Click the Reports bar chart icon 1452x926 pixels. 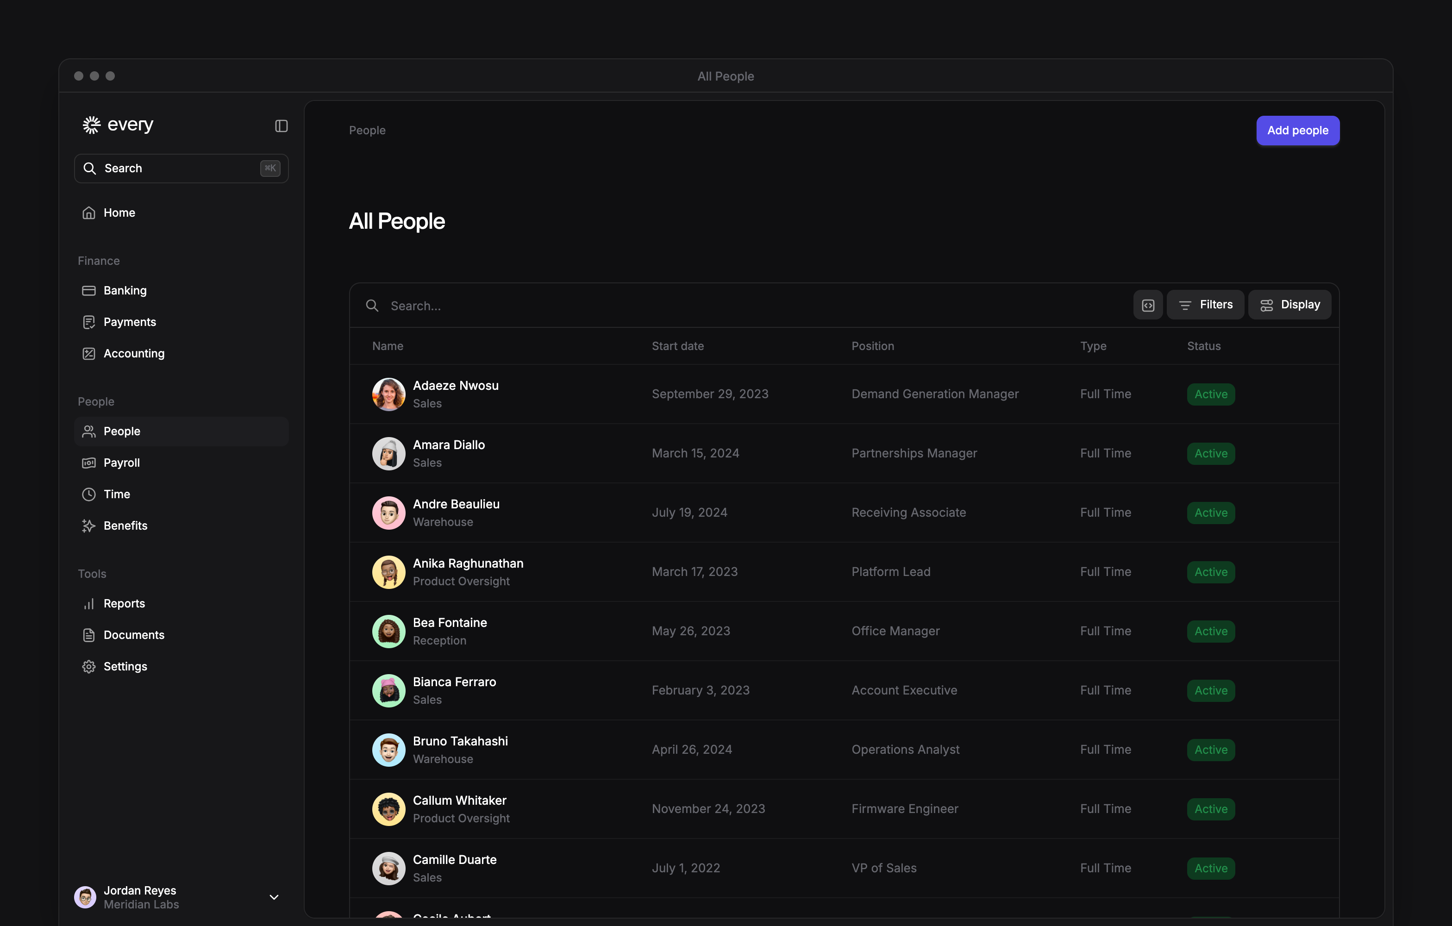coord(88,603)
